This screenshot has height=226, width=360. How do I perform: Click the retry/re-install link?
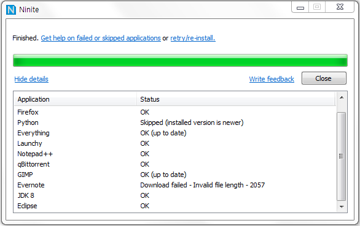tap(193, 38)
